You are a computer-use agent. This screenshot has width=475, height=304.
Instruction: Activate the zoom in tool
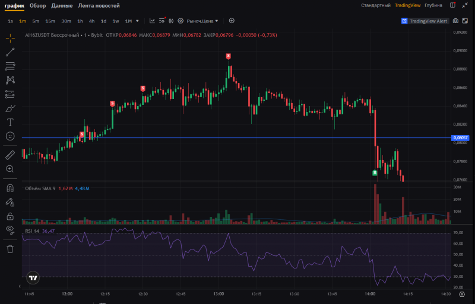point(10,169)
